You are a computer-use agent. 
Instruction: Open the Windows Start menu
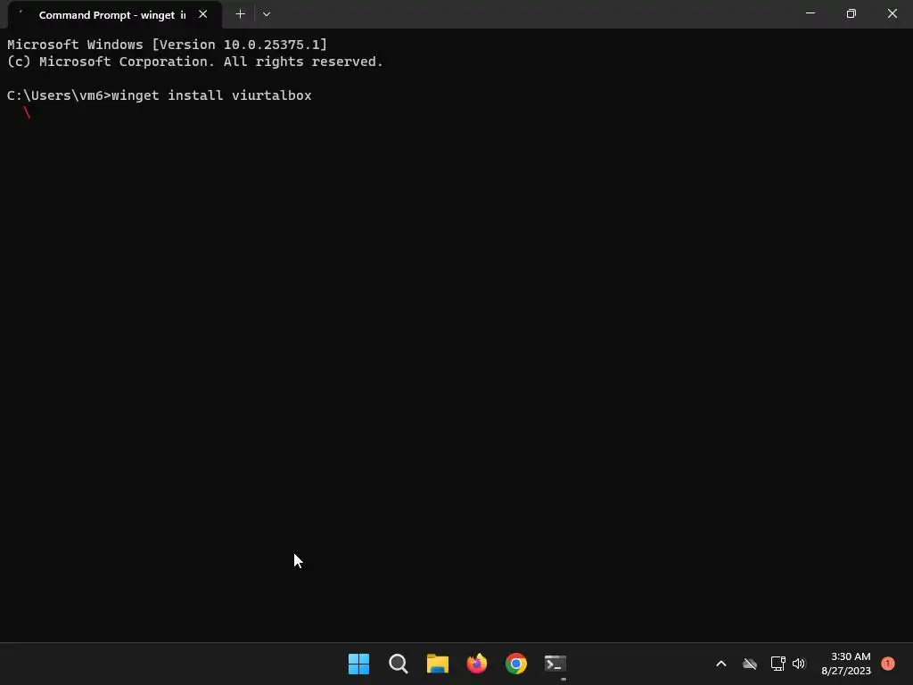point(358,664)
